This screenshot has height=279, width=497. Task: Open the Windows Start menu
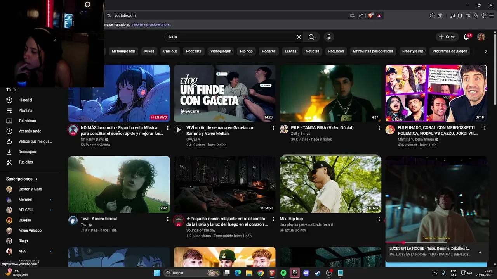(x=157, y=273)
